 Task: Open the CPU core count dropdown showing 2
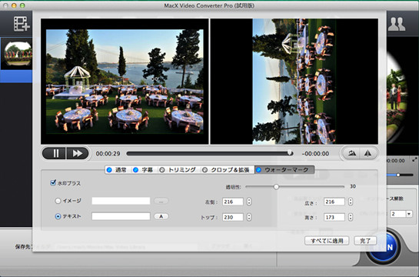click(x=401, y=214)
